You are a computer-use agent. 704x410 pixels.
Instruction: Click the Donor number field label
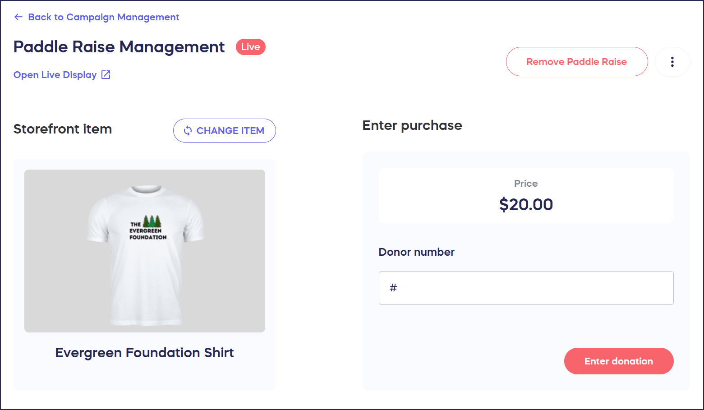pyautogui.click(x=416, y=252)
